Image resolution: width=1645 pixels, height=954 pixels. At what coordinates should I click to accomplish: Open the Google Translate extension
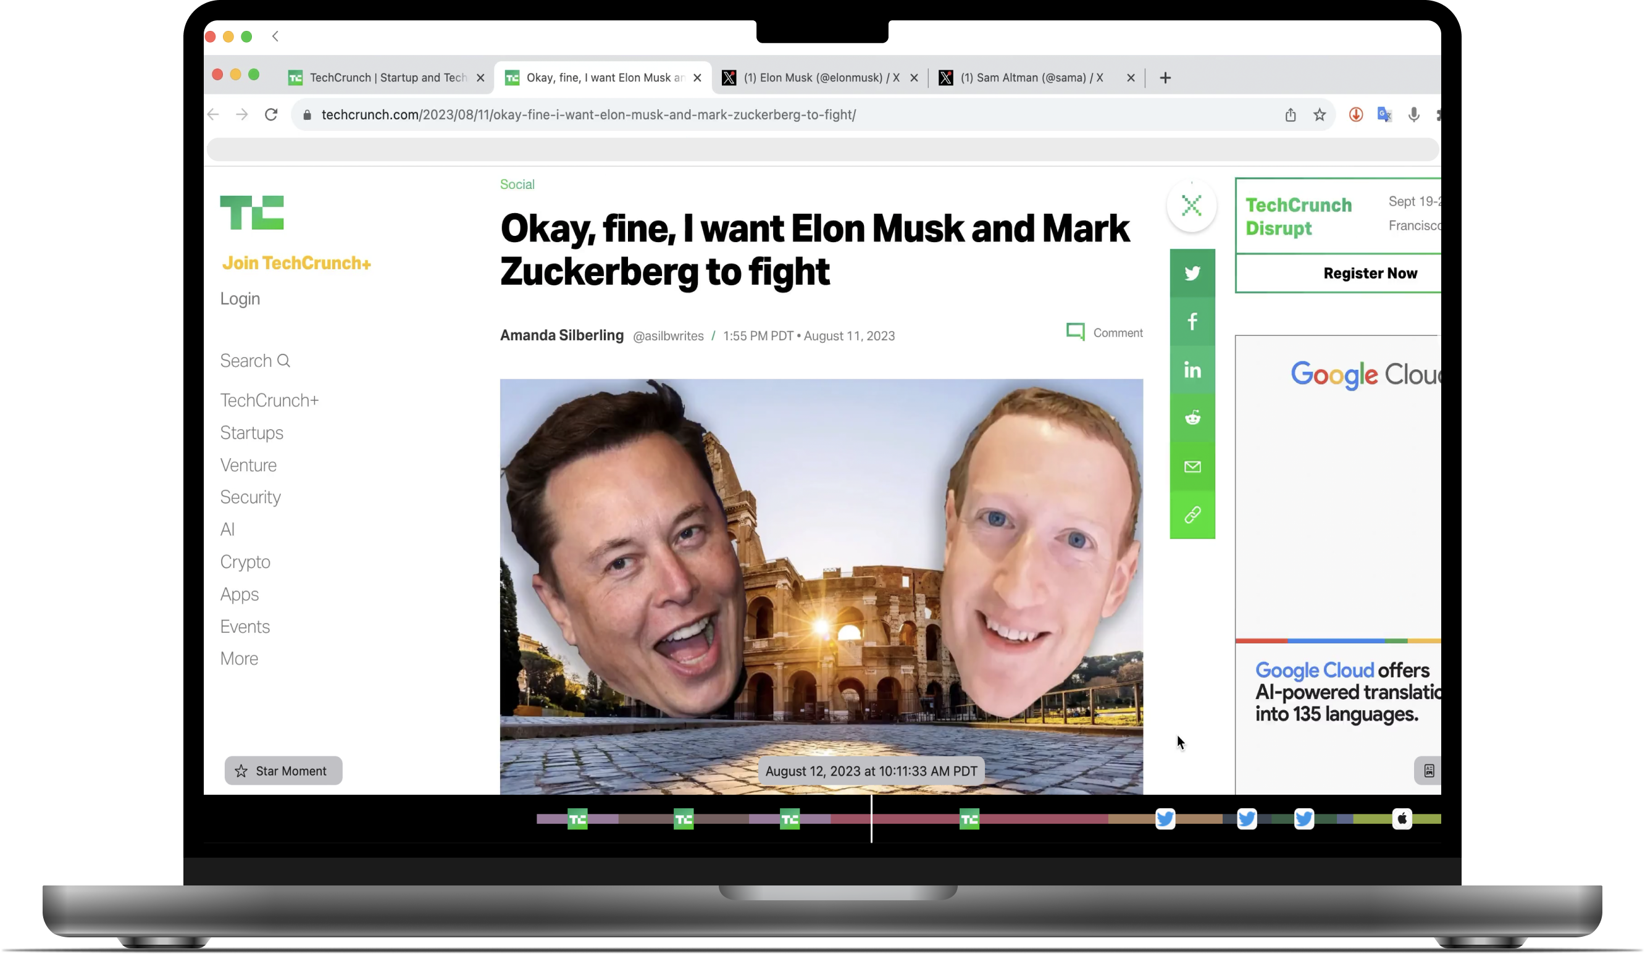tap(1384, 115)
